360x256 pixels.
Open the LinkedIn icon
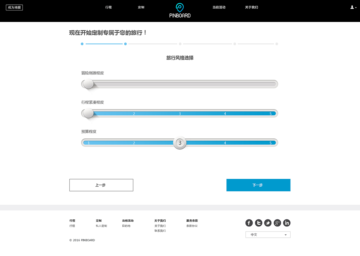coord(287,223)
